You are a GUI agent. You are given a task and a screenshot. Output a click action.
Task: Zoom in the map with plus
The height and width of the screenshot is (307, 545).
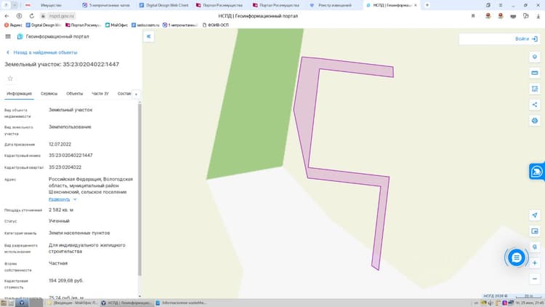535,263
